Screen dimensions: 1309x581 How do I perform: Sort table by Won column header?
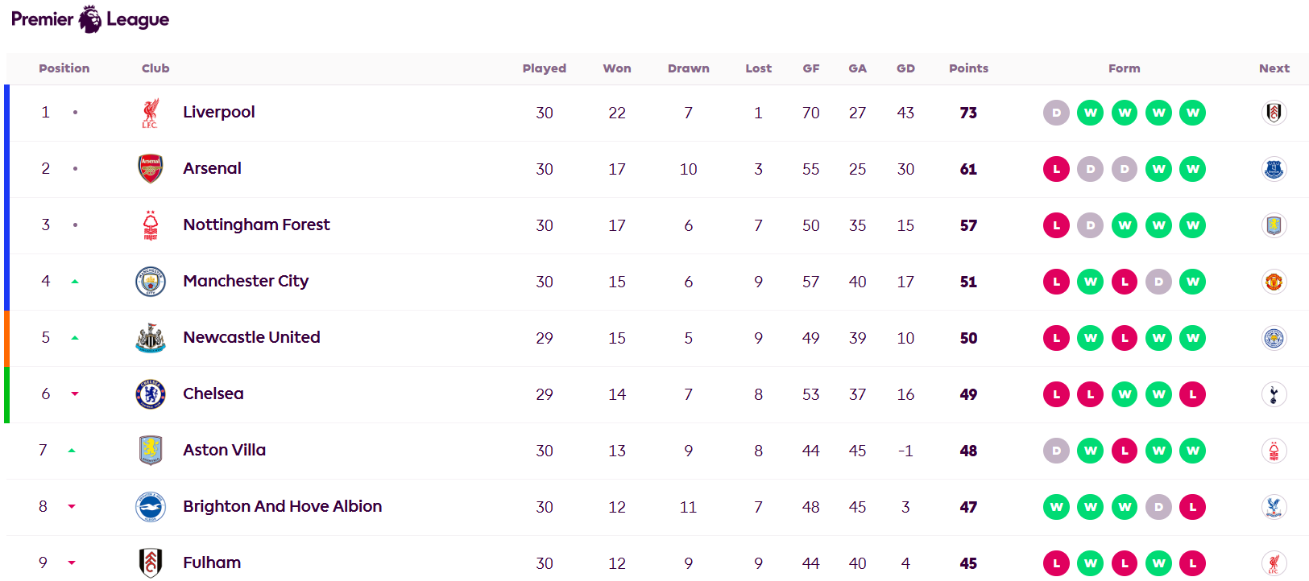(617, 68)
